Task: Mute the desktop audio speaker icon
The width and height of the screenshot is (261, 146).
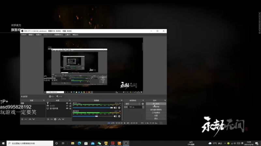Action: click(x=115, y=116)
